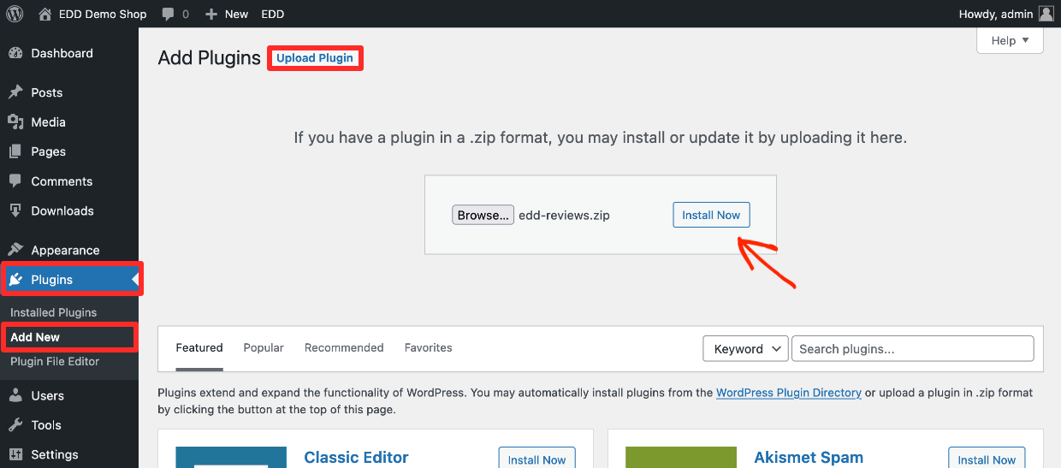Click the plus icon next to New
Viewport: 1061px width, 468px height.
(211, 15)
